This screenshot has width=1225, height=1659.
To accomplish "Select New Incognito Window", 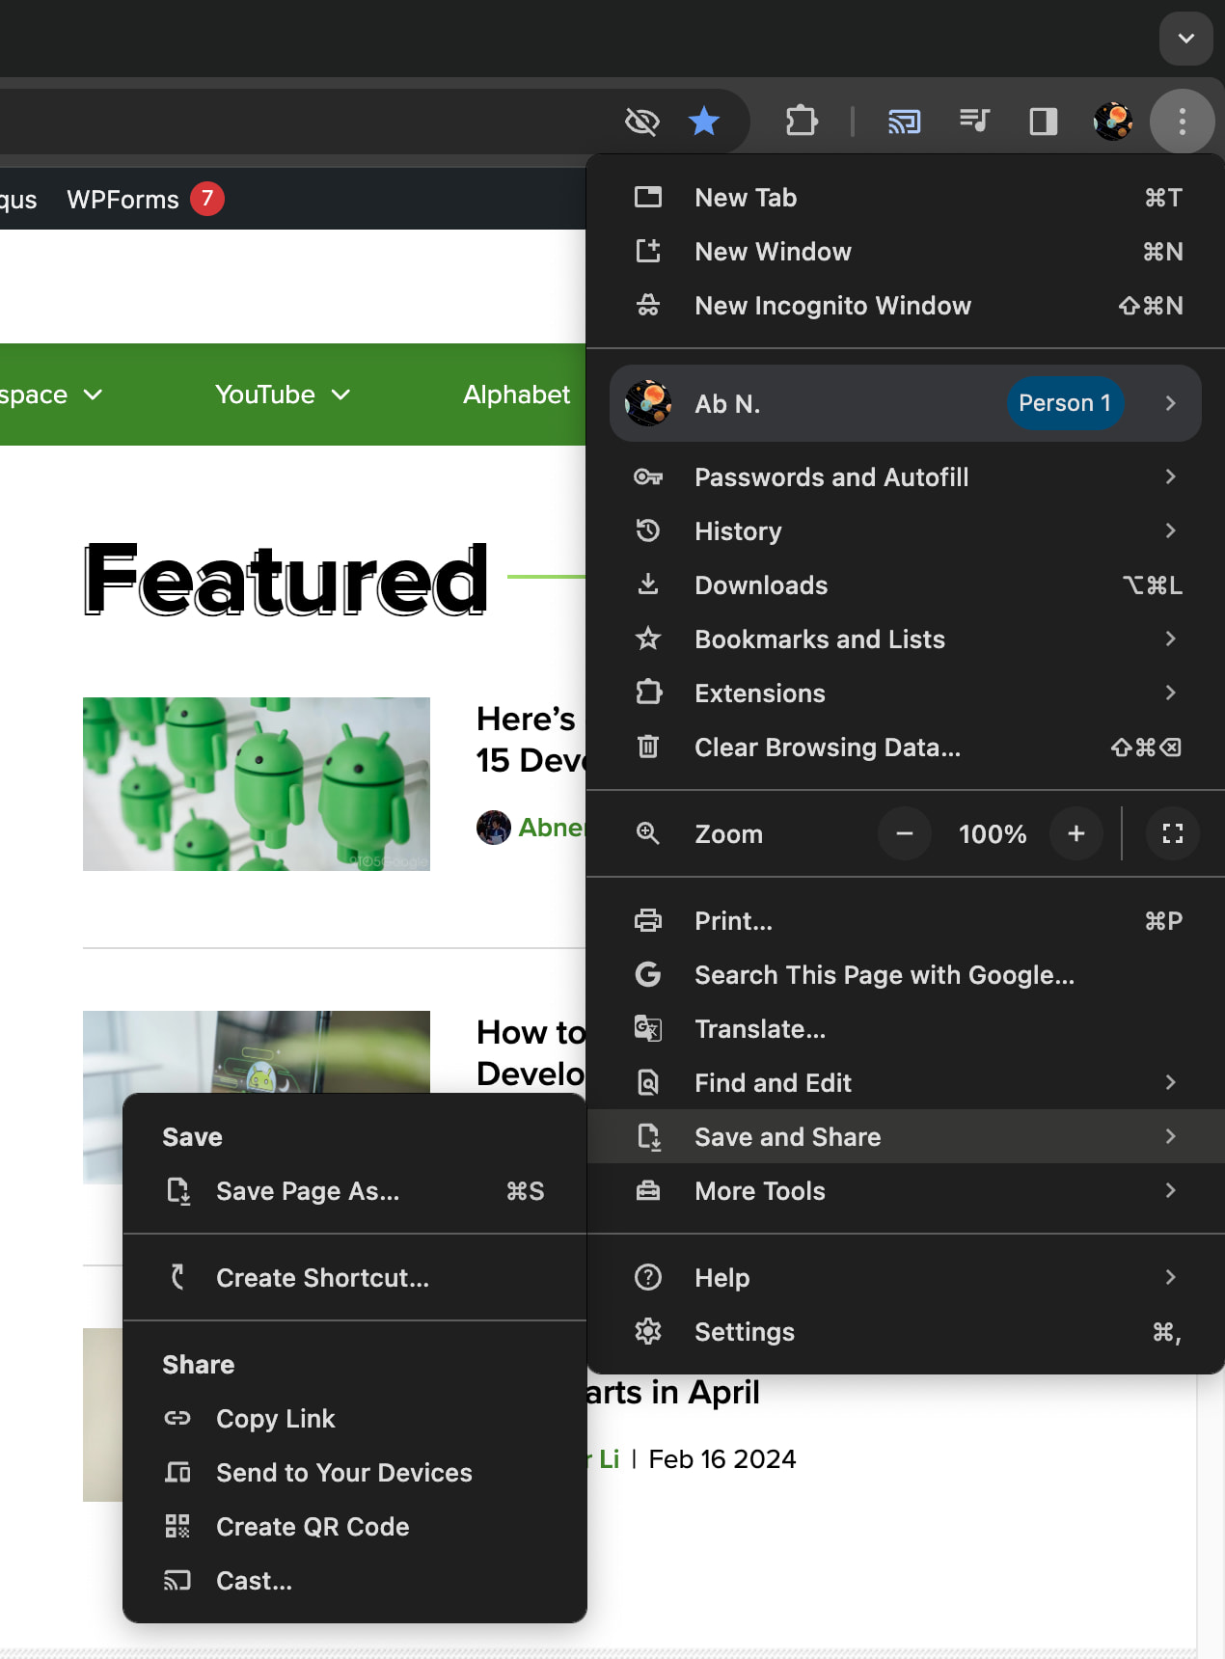I will coord(832,306).
